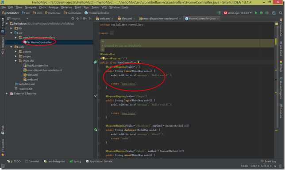Open the TODO tool window button

pyautogui.click(x=14, y=161)
